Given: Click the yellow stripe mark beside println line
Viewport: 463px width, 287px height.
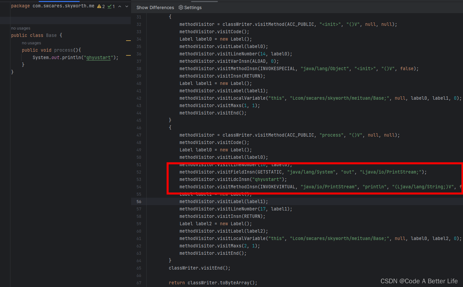Looking at the screenshot, I should (x=128, y=55).
